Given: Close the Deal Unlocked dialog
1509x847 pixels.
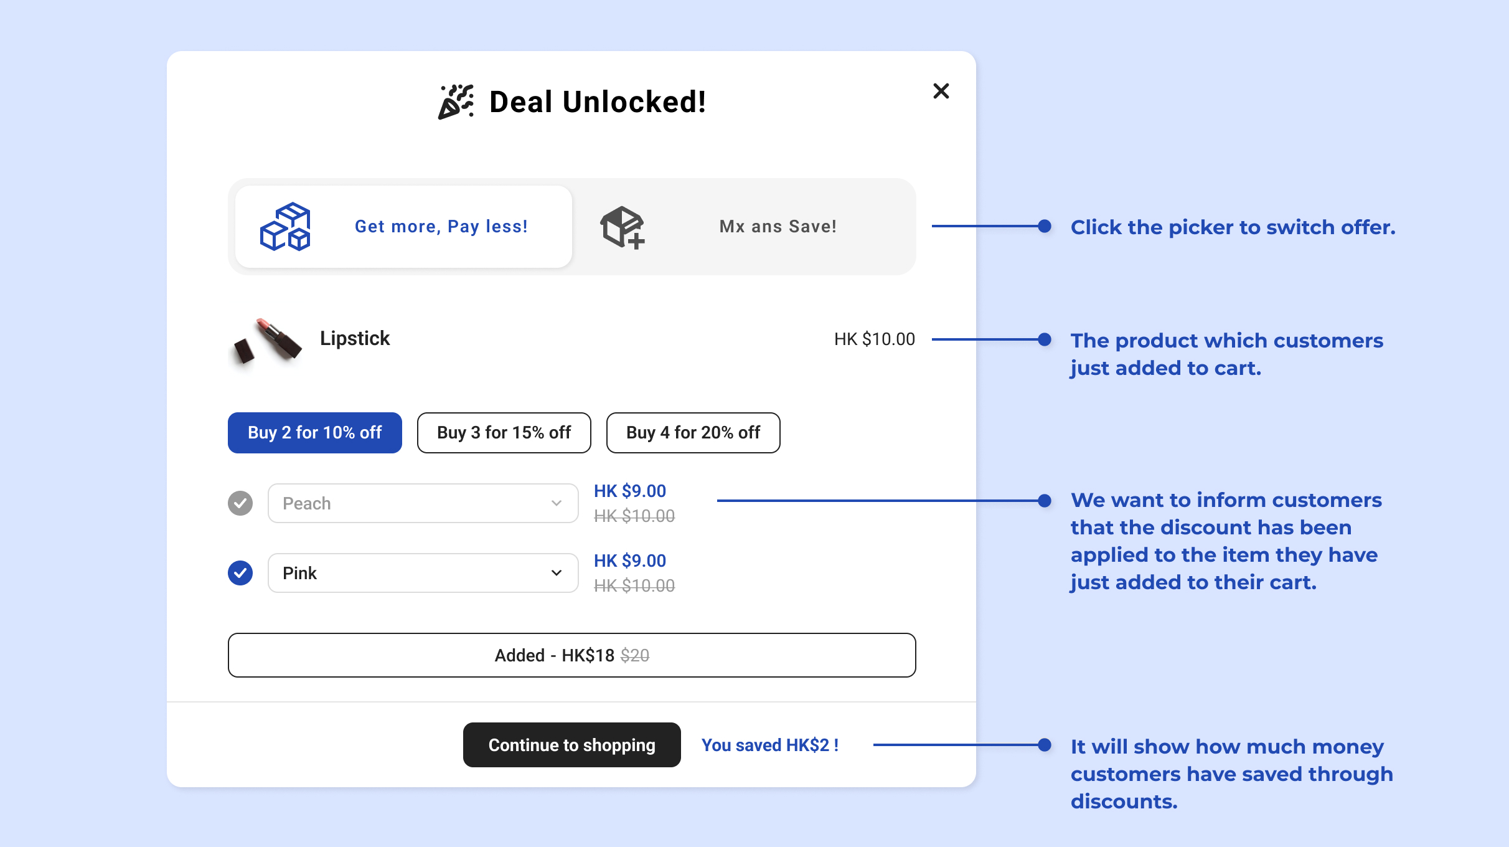Looking at the screenshot, I should [941, 92].
